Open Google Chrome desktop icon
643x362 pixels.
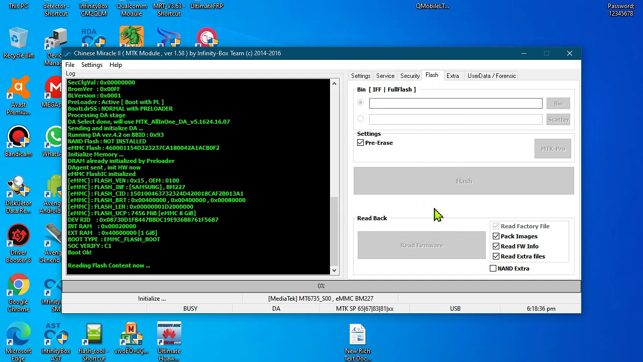[x=18, y=294]
